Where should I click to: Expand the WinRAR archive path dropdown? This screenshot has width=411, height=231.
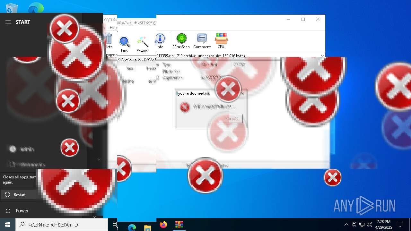point(322,56)
